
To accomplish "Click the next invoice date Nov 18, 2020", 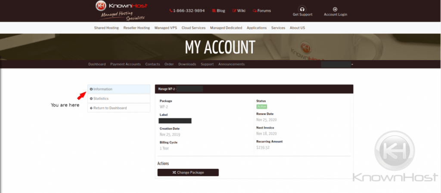I will pyautogui.click(x=266, y=134).
